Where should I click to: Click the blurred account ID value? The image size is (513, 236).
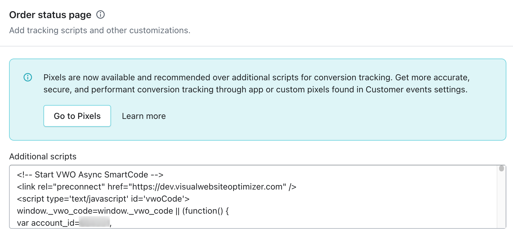coord(94,222)
